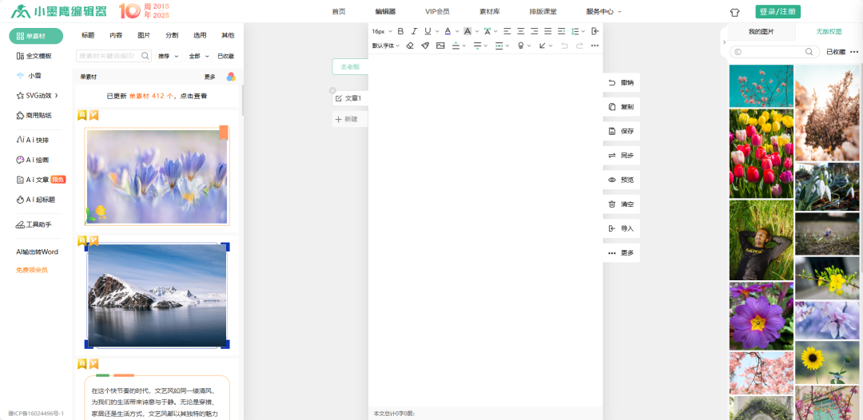The image size is (863, 420).
Task: Select the format painter brush icon
Action: (425, 46)
